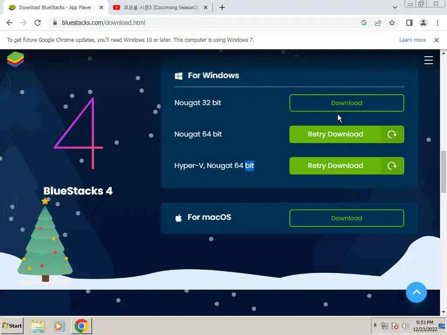Reload the current page

(38, 23)
